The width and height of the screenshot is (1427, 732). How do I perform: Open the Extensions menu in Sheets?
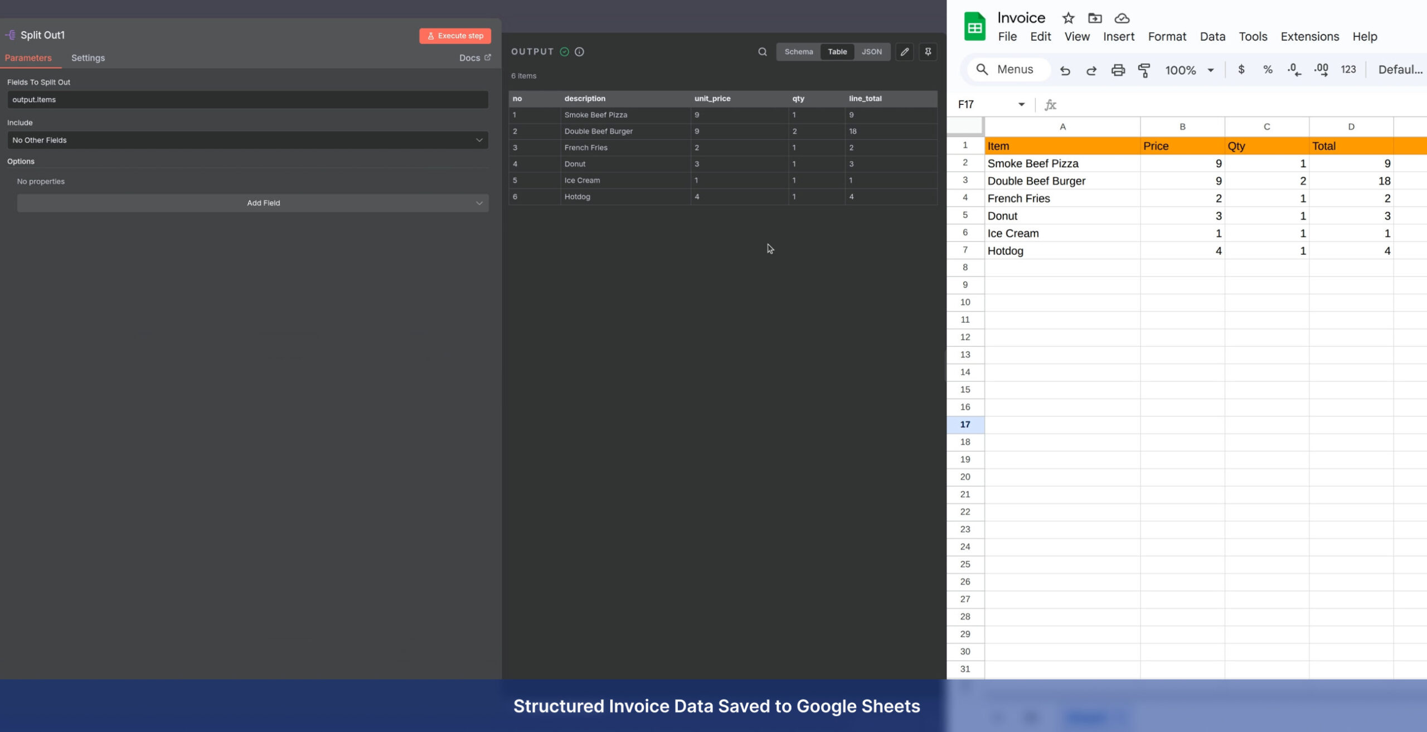[x=1309, y=37]
